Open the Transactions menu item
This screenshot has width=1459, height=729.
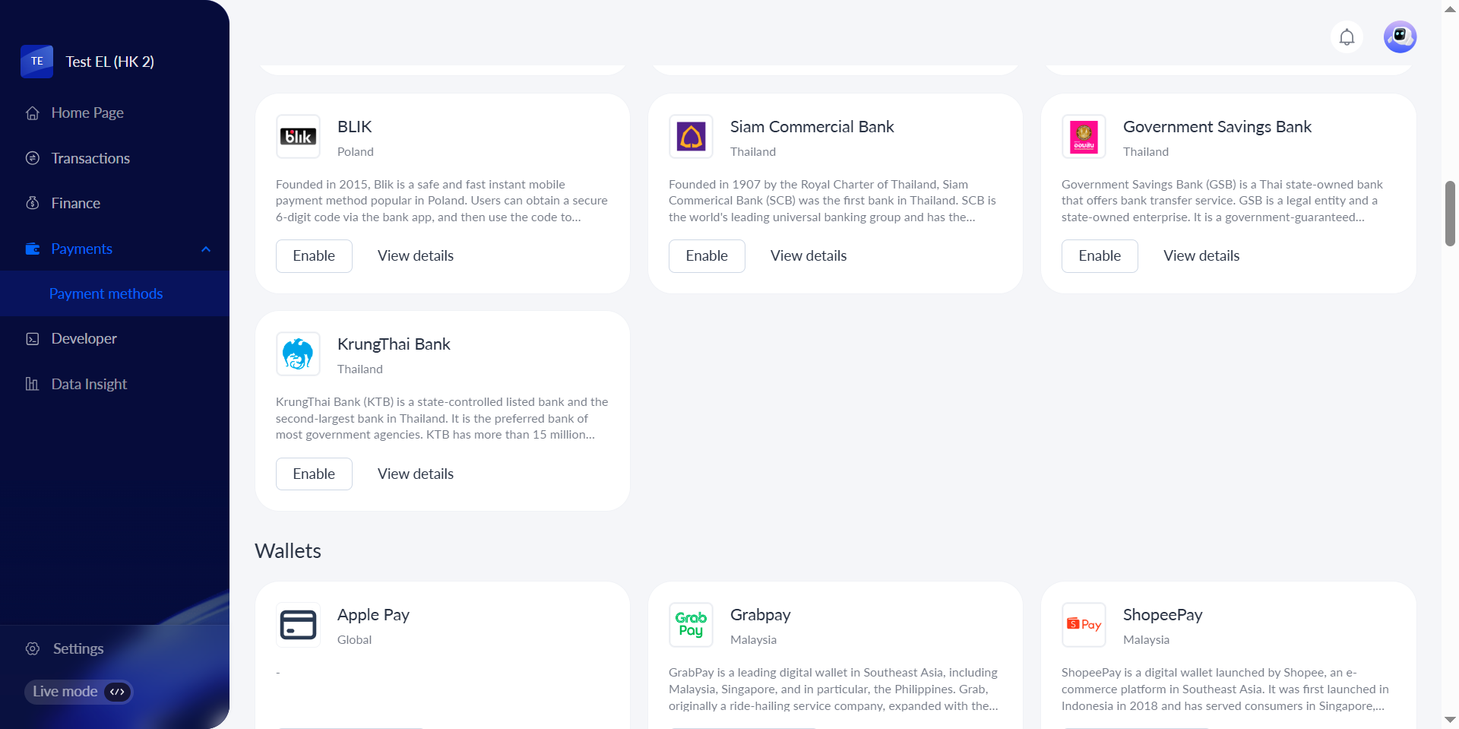pos(90,158)
